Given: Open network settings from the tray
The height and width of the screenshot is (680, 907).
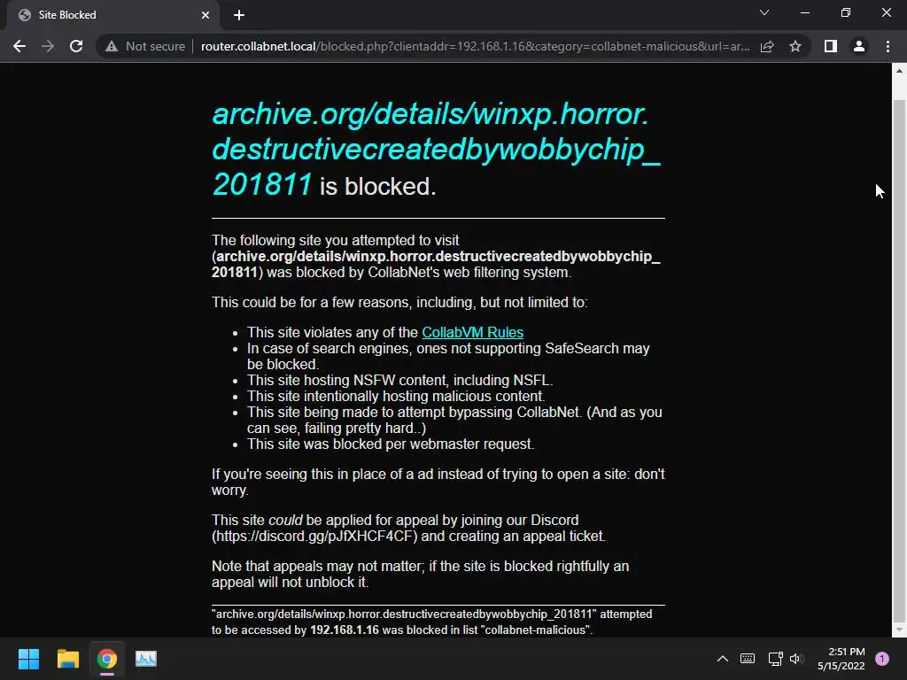Looking at the screenshot, I should [775, 659].
